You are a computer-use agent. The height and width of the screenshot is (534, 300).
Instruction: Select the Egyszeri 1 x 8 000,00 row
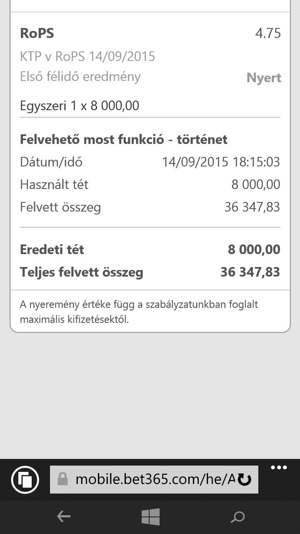click(80, 106)
